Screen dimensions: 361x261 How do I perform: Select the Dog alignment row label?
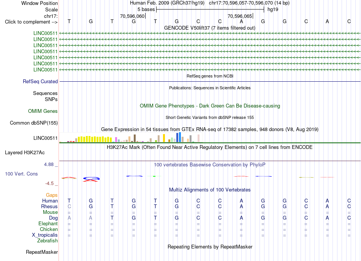53,218
